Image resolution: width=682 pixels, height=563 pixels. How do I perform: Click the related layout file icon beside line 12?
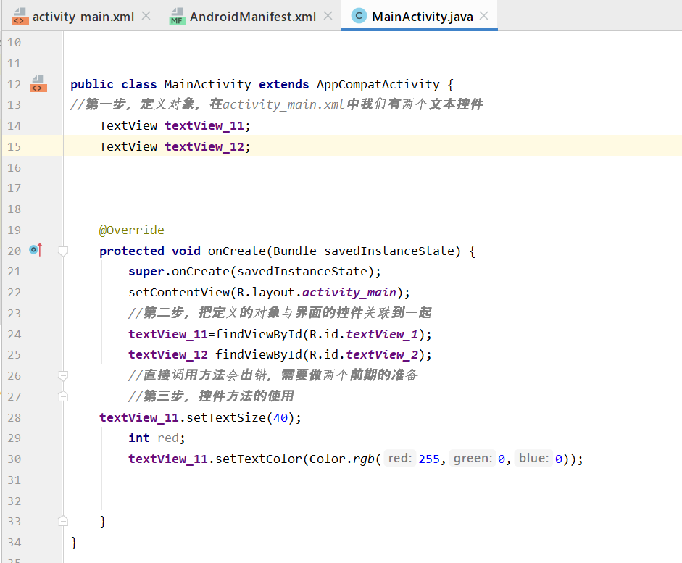point(36,84)
